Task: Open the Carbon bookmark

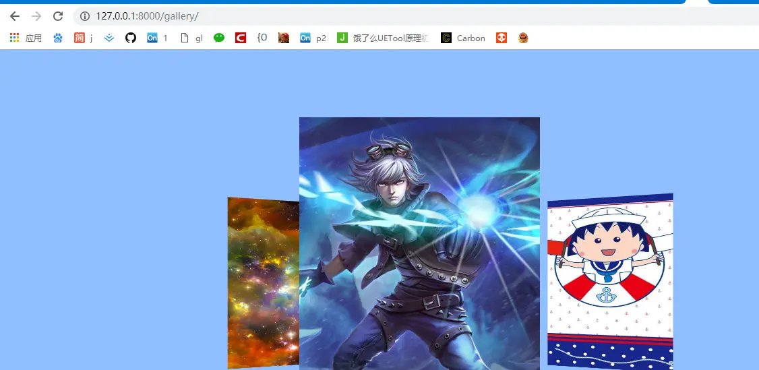Action: coord(463,38)
